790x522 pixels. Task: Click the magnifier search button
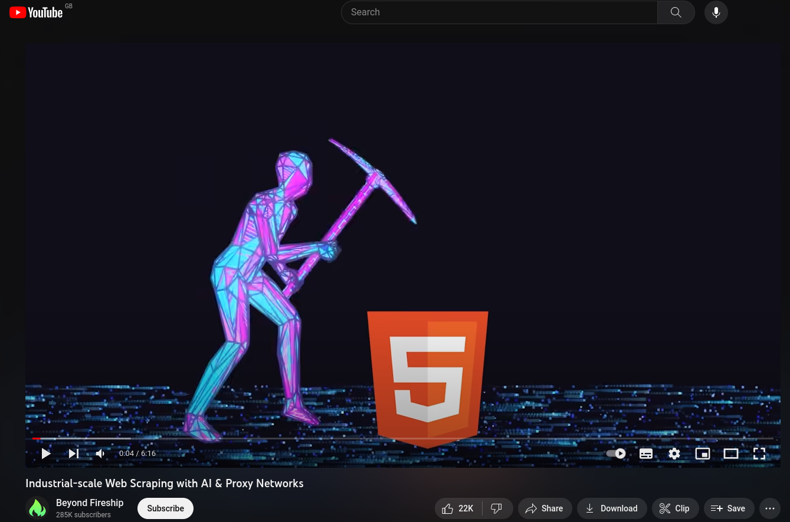pyautogui.click(x=676, y=12)
